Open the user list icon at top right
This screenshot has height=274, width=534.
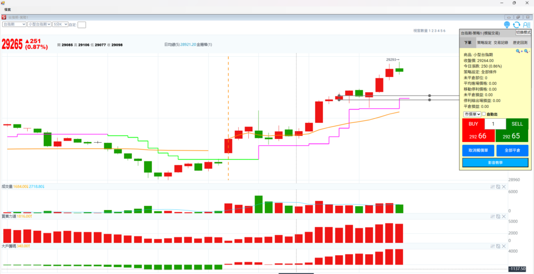(x=526, y=24)
